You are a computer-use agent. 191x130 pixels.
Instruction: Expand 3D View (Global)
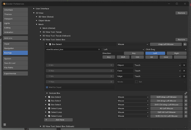37,17
